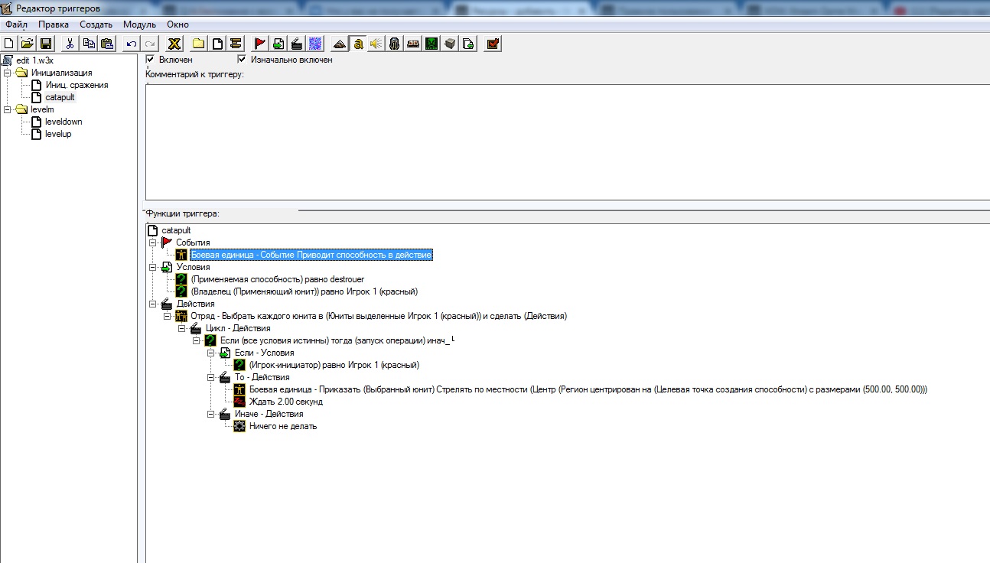Collapse the Действия section under catapult
Image resolution: width=990 pixels, height=563 pixels.
pos(153,304)
